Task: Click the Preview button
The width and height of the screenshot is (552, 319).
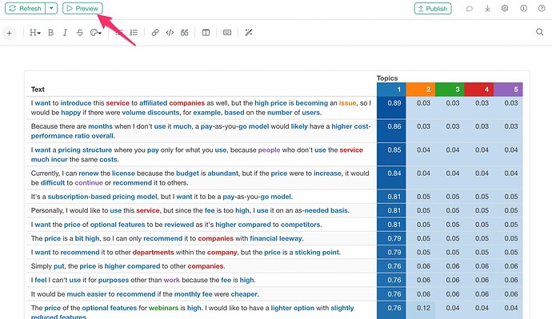Action: pos(82,9)
